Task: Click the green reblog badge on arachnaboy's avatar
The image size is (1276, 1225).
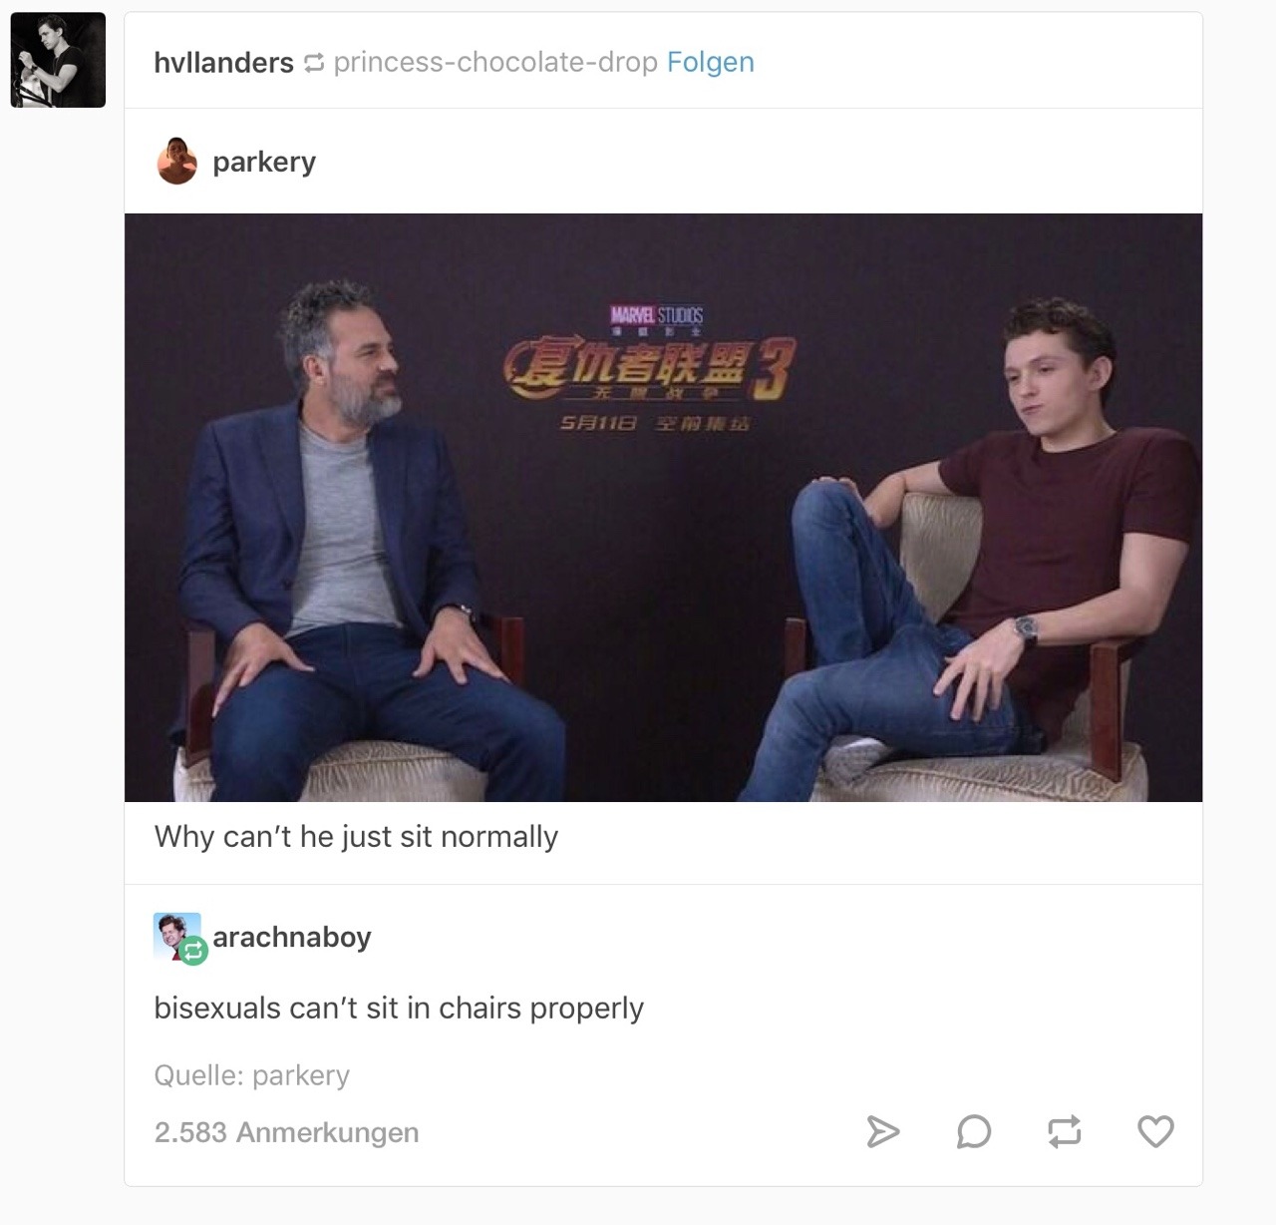Action: 194,951
